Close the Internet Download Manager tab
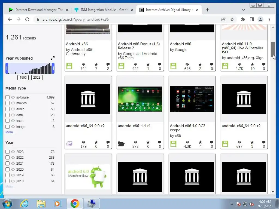279x209 pixels. (x=67, y=10)
